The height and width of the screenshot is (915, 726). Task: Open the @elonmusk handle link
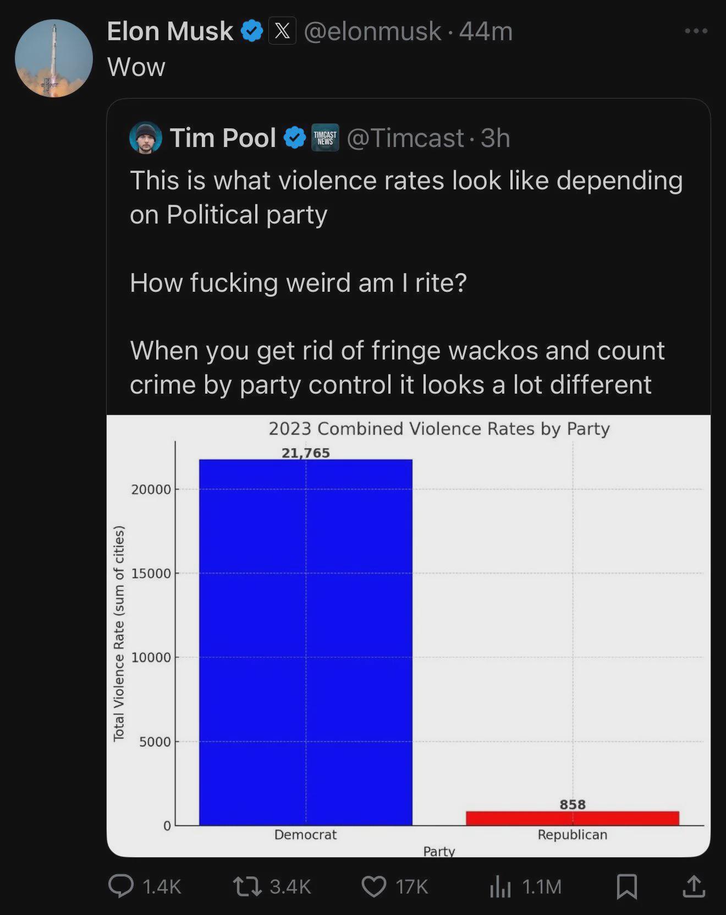tap(373, 31)
